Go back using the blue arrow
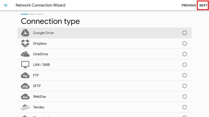 pos(6,5)
